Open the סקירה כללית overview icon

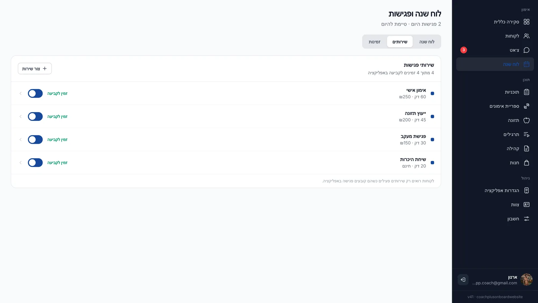[527, 22]
